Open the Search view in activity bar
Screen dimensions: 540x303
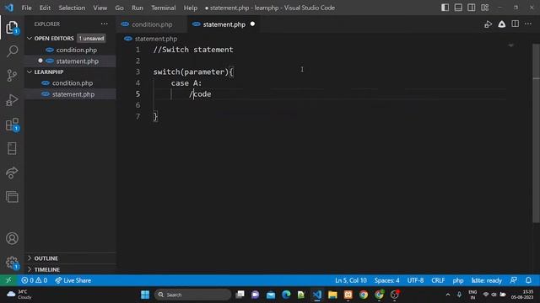[x=12, y=51]
